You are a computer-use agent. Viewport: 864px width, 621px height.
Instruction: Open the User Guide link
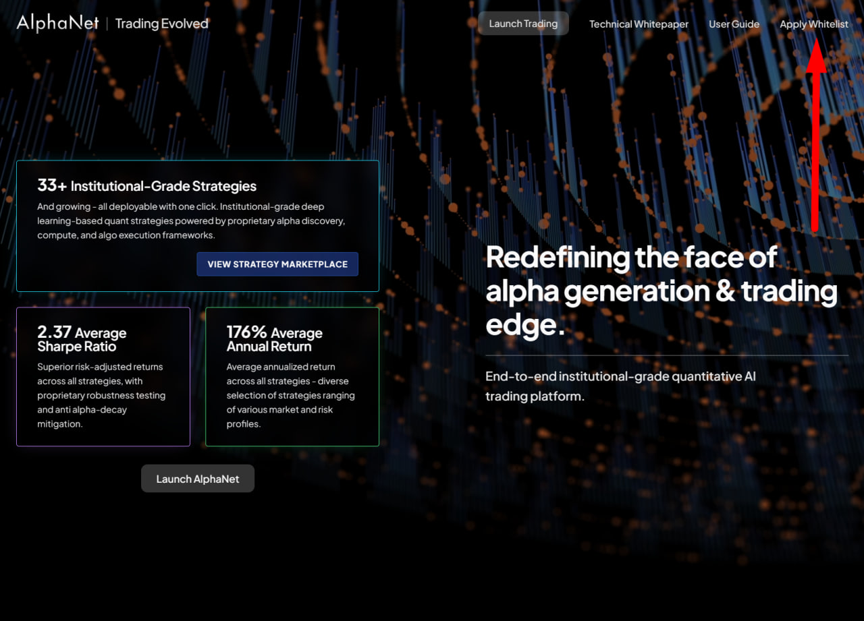tap(734, 24)
